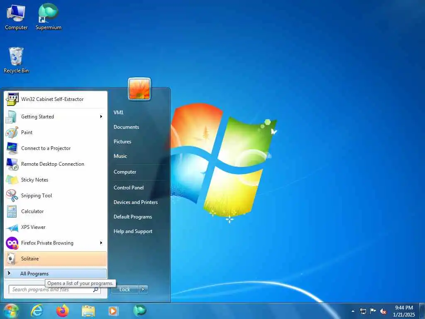Open Help and Support
The image size is (425, 319).
133,231
